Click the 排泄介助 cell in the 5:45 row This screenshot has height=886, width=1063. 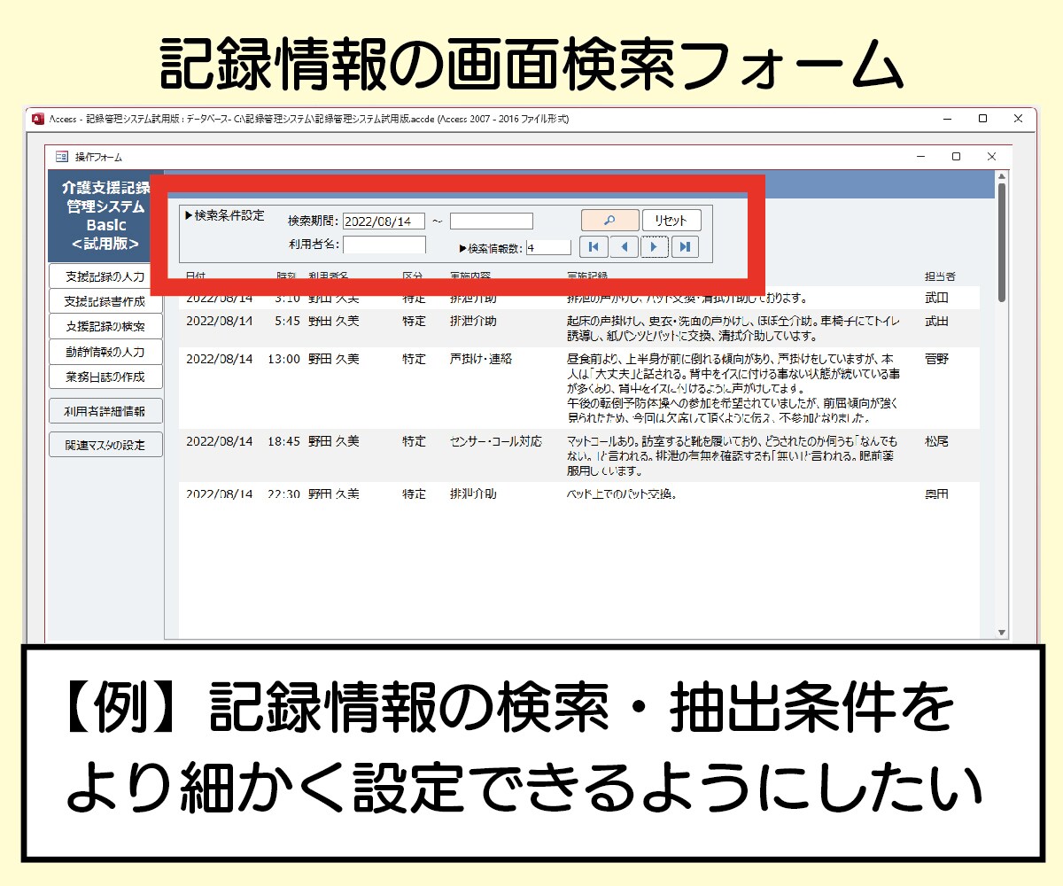click(473, 322)
